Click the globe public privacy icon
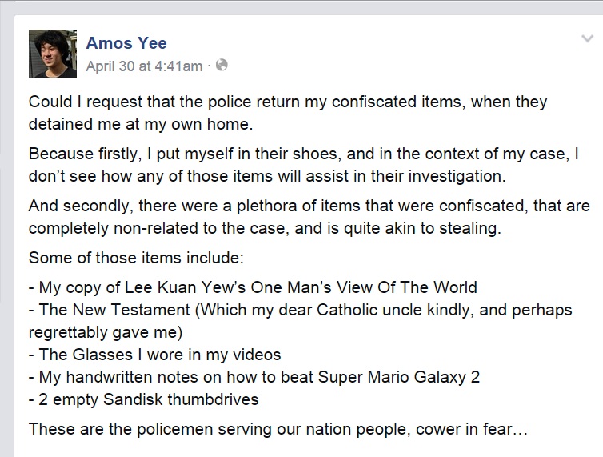The image size is (603, 457). pos(222,65)
